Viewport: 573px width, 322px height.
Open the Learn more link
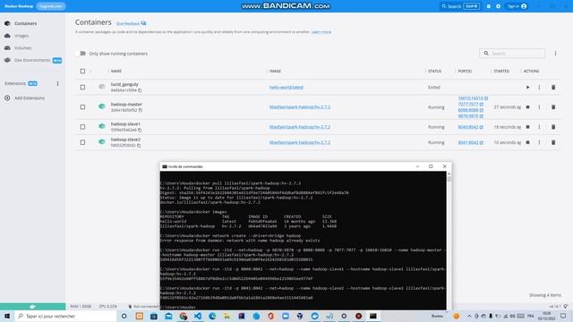pos(321,32)
